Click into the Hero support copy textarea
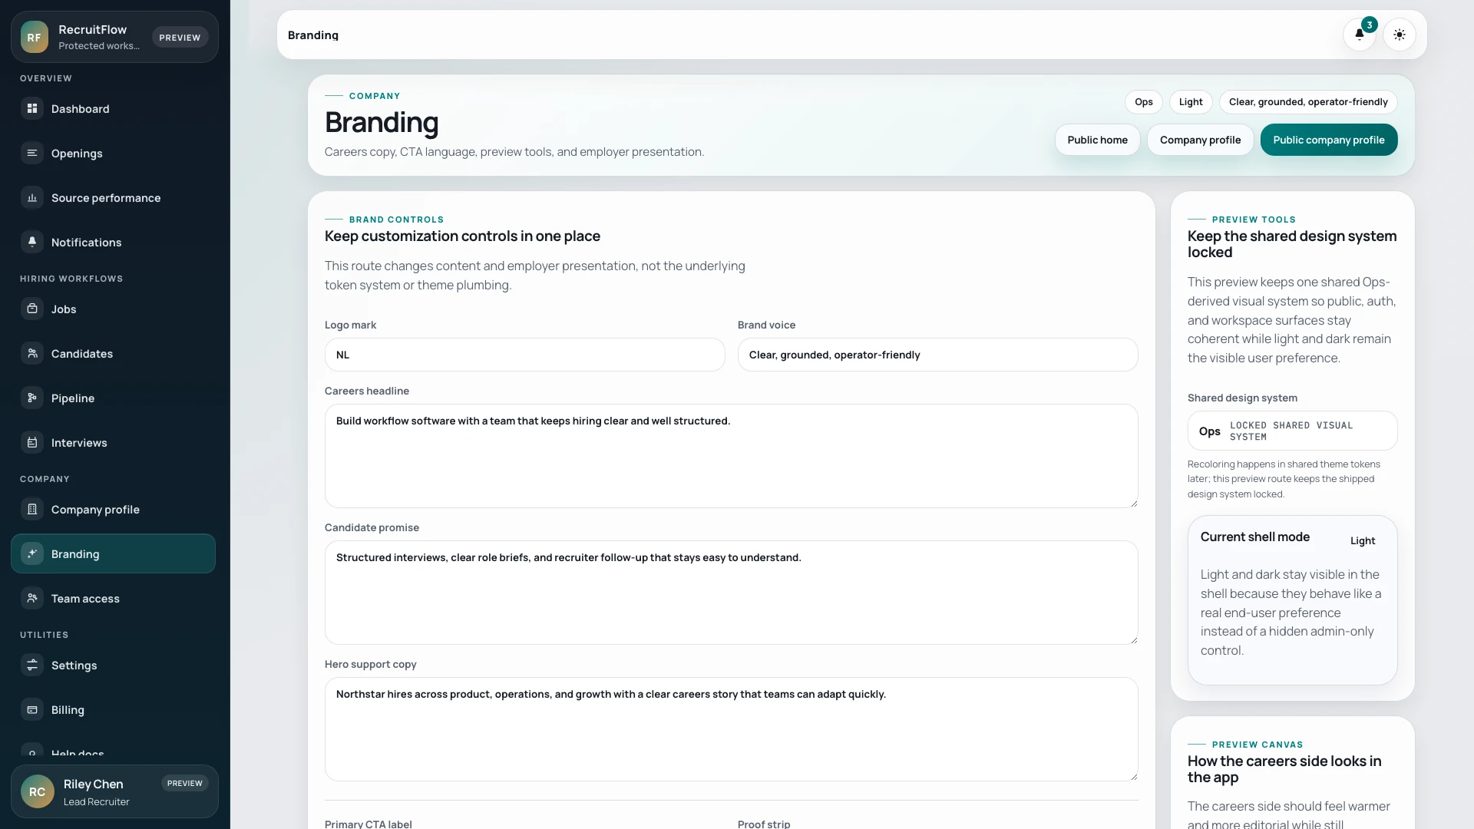This screenshot has width=1474, height=829. (731, 729)
